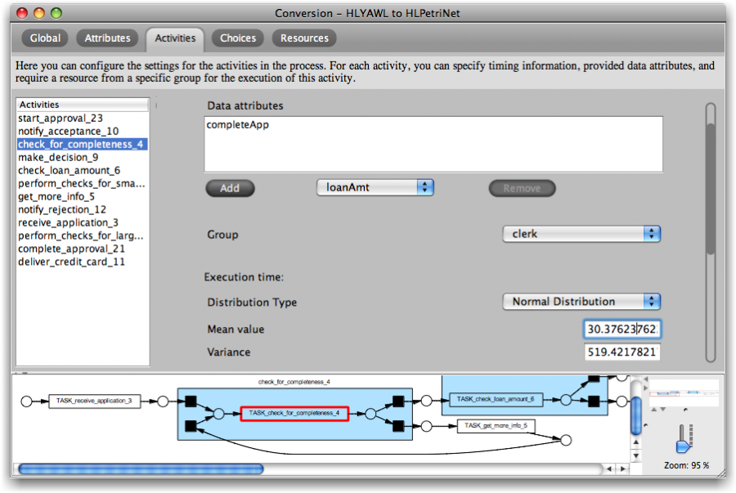Image resolution: width=736 pixels, height=493 pixels.
Task: Click the TASK_check_for_completeness_4 node in diagram
Action: coord(294,414)
